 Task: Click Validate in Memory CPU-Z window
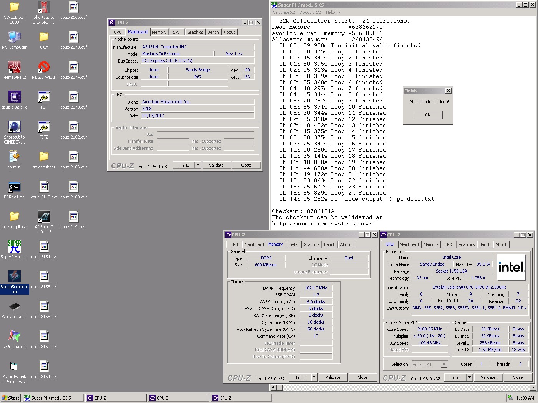(333, 377)
